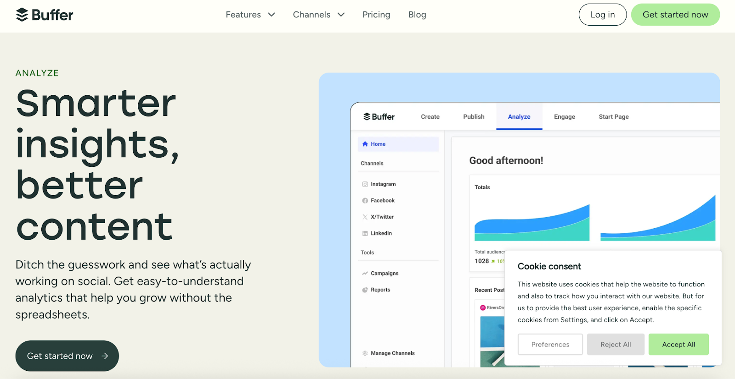Open cookie Preferences
This screenshot has width=735, height=379.
click(x=550, y=345)
